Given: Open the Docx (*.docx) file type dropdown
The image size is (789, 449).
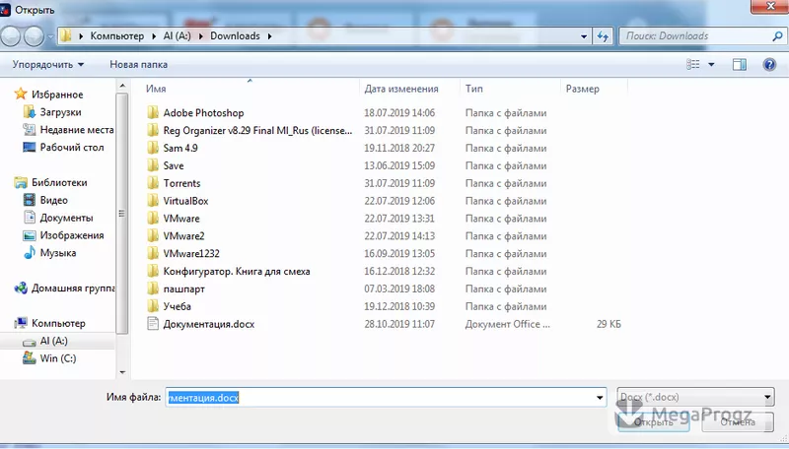Looking at the screenshot, I should click(695, 397).
